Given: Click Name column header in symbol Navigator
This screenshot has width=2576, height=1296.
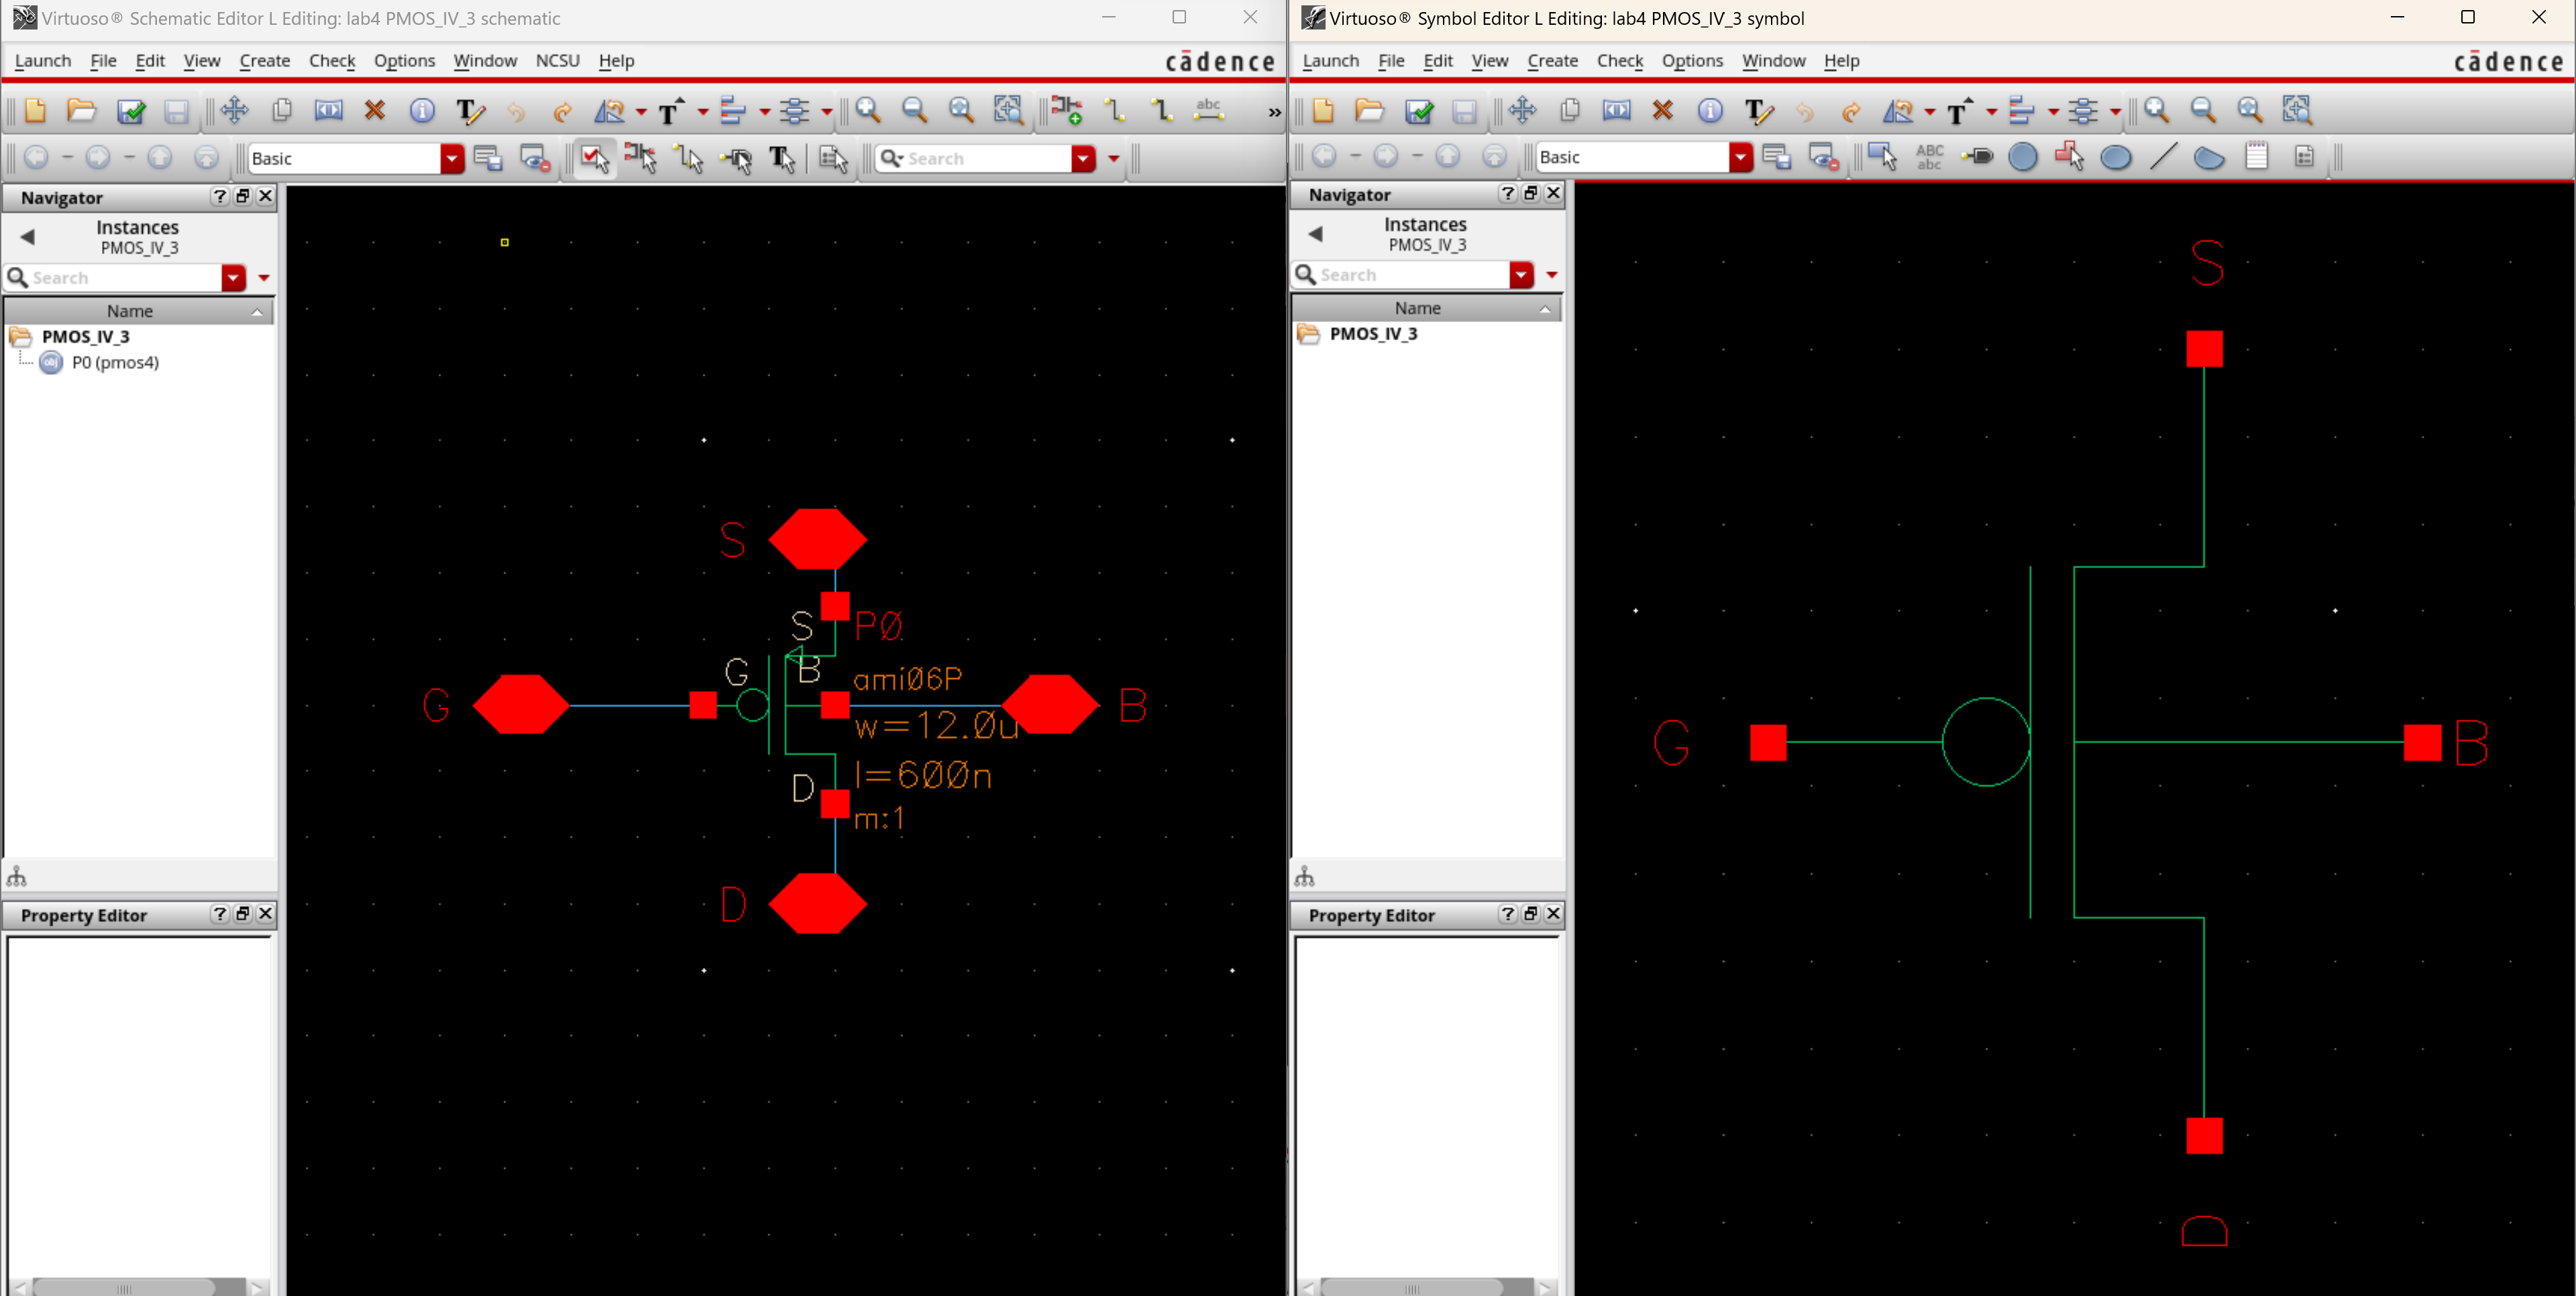Looking at the screenshot, I should [1417, 308].
